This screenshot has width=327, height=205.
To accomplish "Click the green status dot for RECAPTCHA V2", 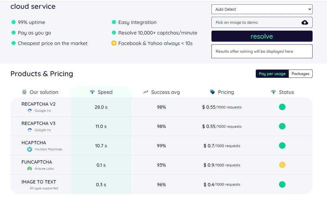I will click(282, 107).
